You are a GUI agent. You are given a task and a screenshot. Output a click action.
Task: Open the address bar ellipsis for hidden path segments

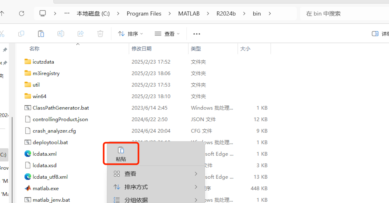point(67,13)
